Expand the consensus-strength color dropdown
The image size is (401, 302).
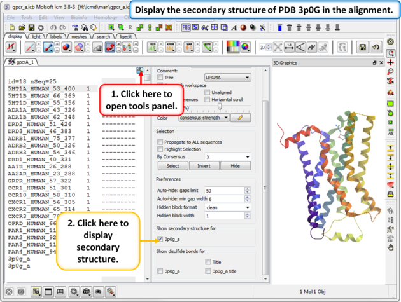coord(204,118)
